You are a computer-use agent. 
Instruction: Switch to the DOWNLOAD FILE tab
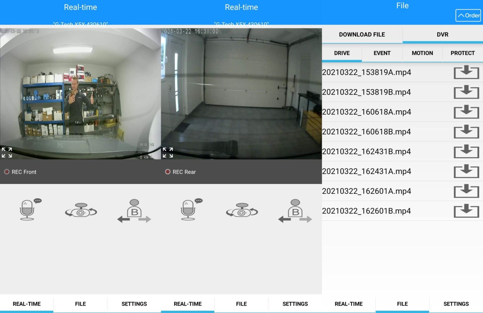(362, 34)
